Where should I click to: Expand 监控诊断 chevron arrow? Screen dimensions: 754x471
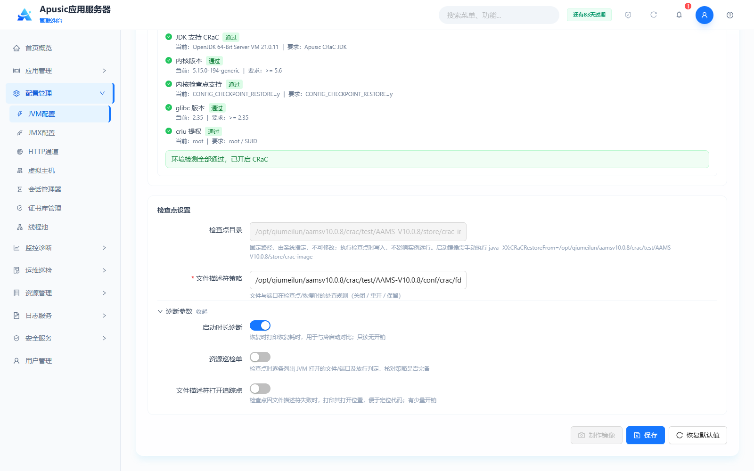tap(104, 248)
